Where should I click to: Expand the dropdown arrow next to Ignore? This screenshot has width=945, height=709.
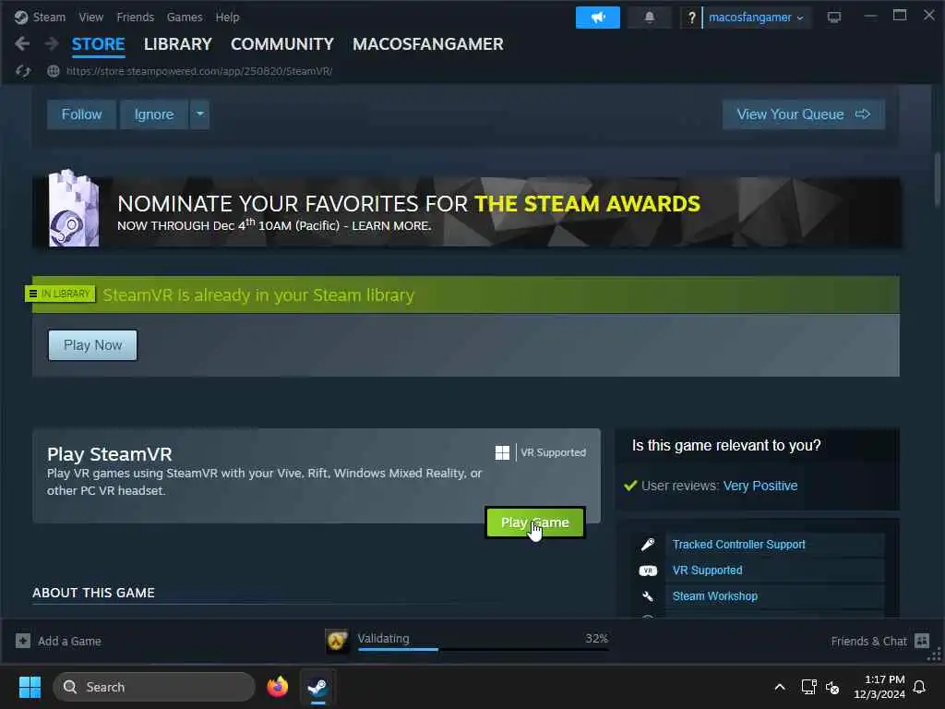point(200,114)
